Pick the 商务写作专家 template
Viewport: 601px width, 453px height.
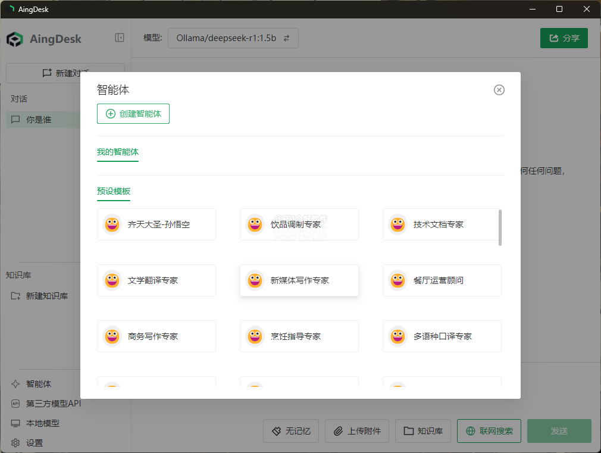pos(156,336)
